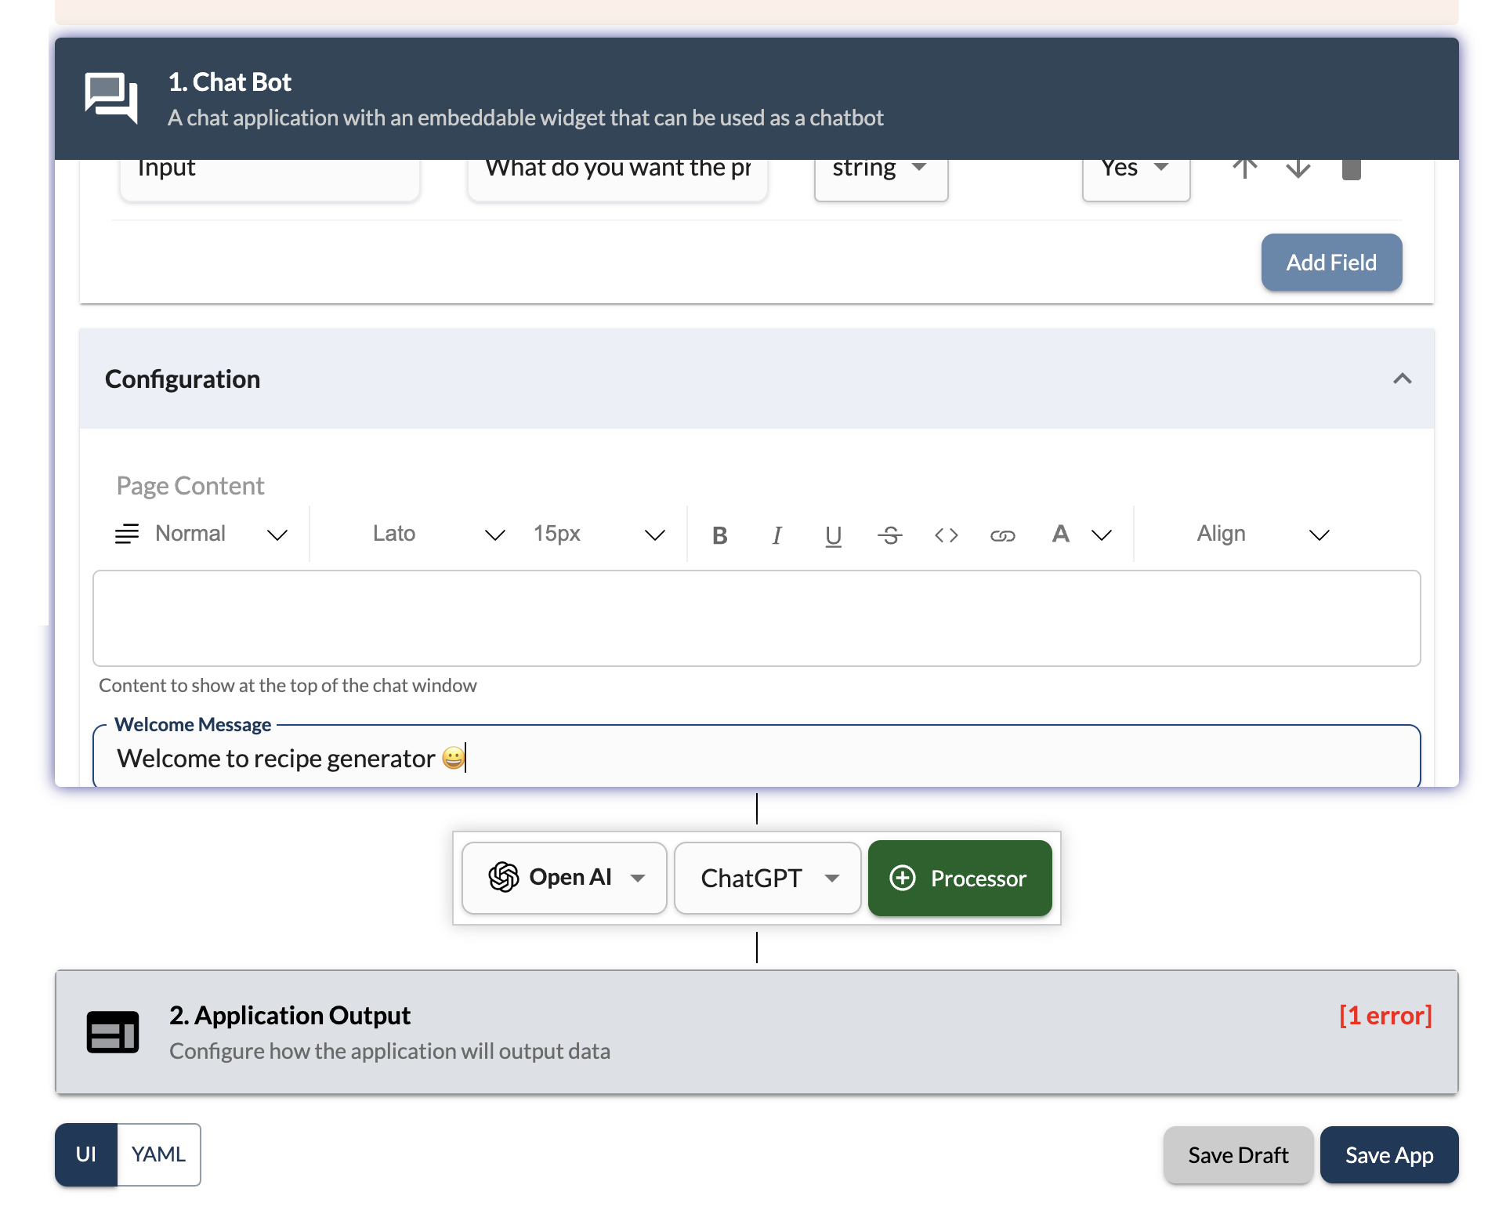The height and width of the screenshot is (1232, 1506).
Task: Delete the Input field using the trash icon
Action: tap(1352, 168)
